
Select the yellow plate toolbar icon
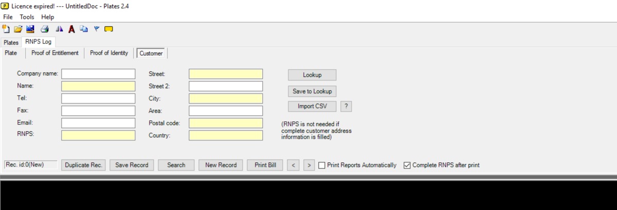pyautogui.click(x=108, y=29)
